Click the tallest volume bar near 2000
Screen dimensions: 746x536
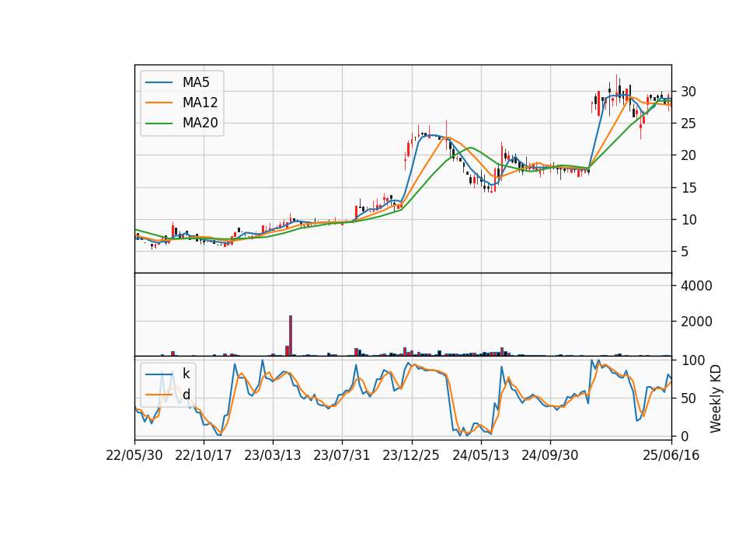click(291, 336)
